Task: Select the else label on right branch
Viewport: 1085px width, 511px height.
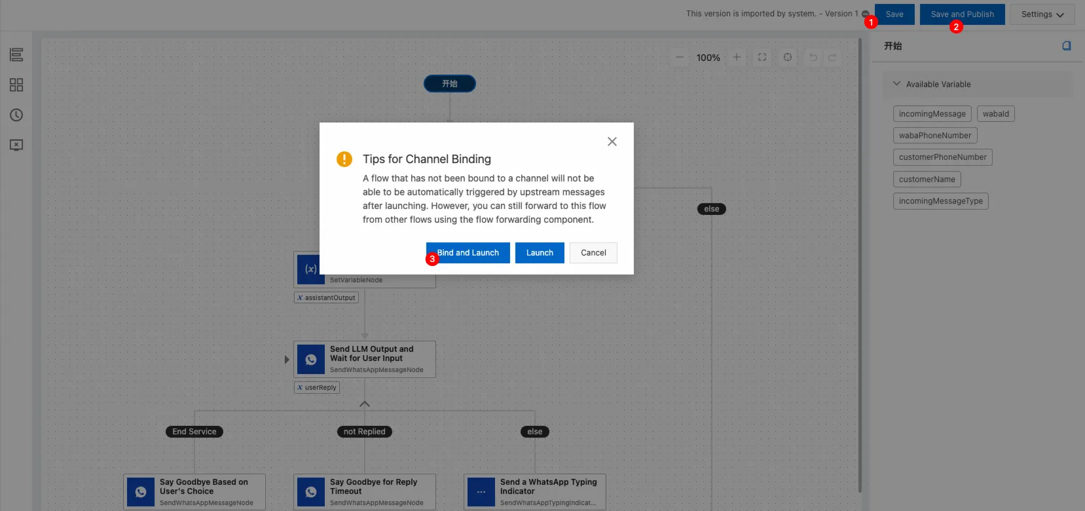Action: click(x=712, y=209)
